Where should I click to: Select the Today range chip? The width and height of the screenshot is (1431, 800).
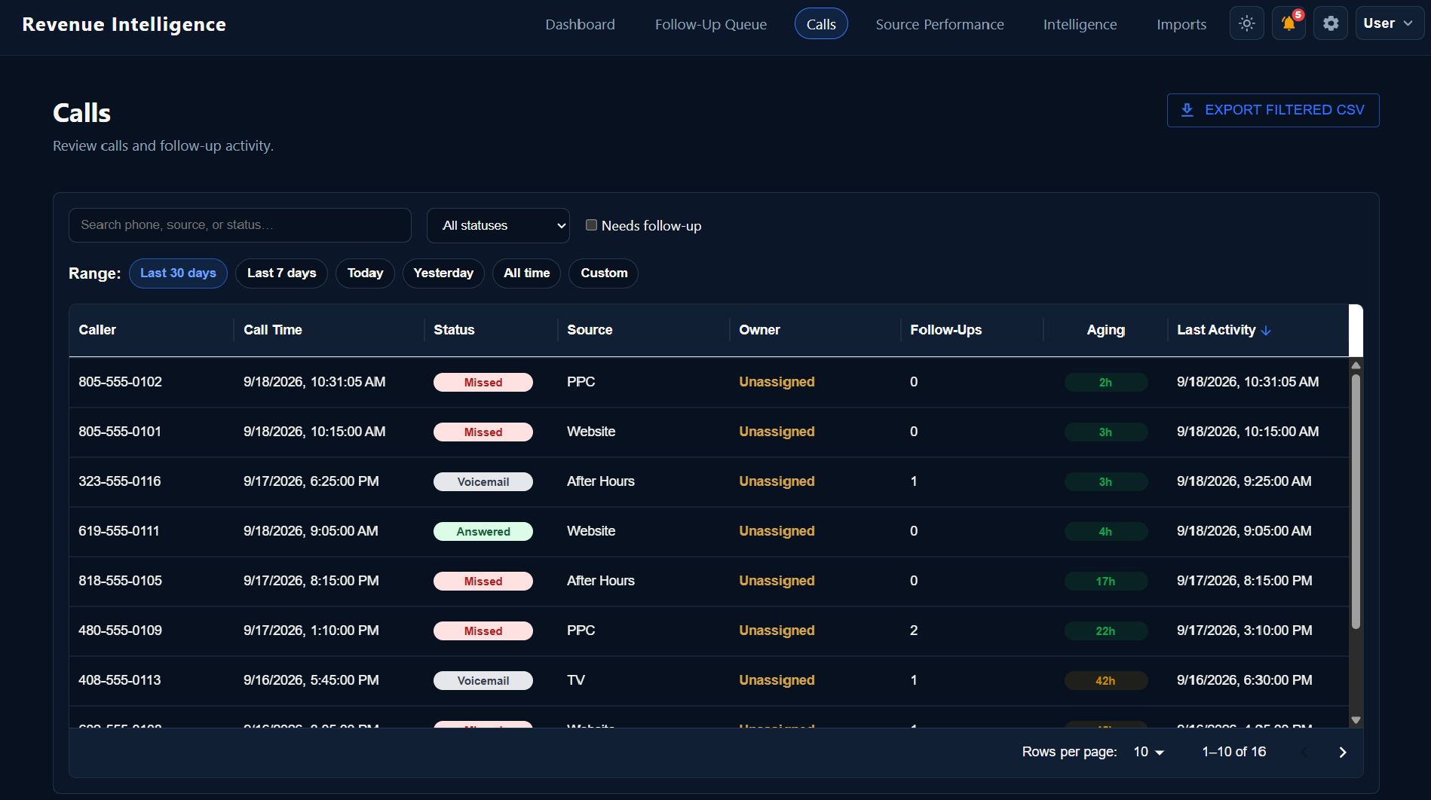[x=365, y=273]
